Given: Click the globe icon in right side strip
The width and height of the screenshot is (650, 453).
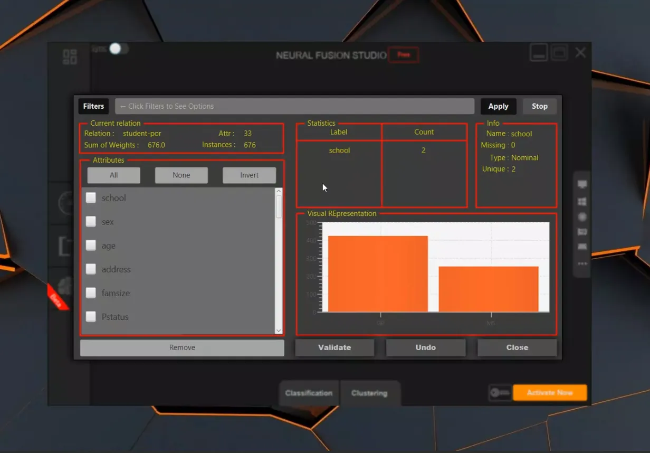Looking at the screenshot, I should [582, 216].
